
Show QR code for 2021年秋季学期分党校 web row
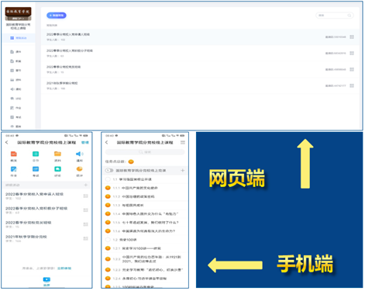point(352,85)
